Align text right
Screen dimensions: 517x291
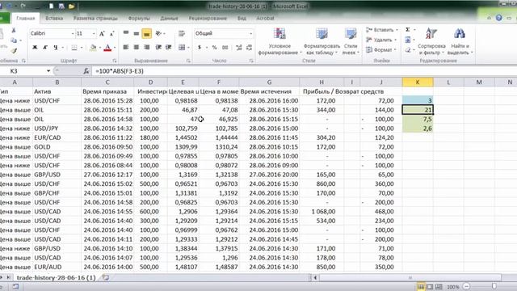(146, 48)
